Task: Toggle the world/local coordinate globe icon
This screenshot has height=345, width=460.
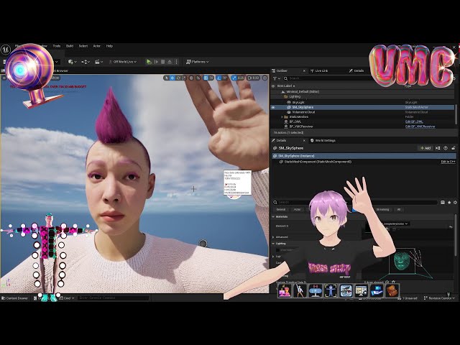Action: coord(192,78)
